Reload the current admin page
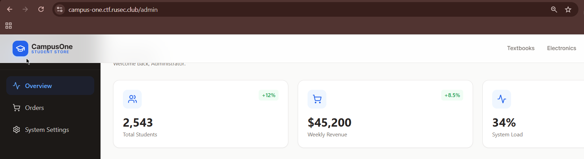 [41, 9]
